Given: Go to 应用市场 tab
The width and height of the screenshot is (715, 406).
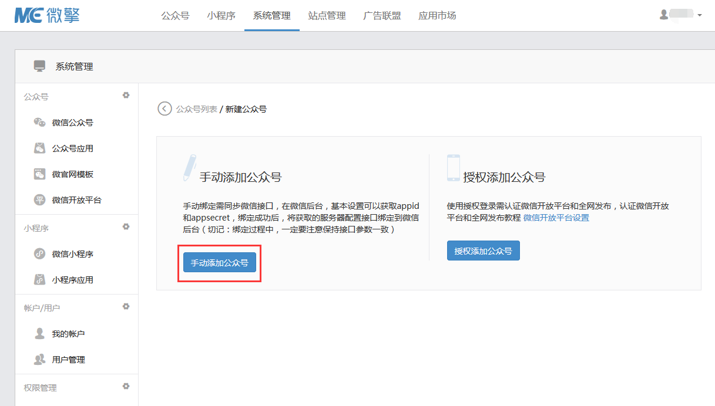Looking at the screenshot, I should [x=437, y=16].
